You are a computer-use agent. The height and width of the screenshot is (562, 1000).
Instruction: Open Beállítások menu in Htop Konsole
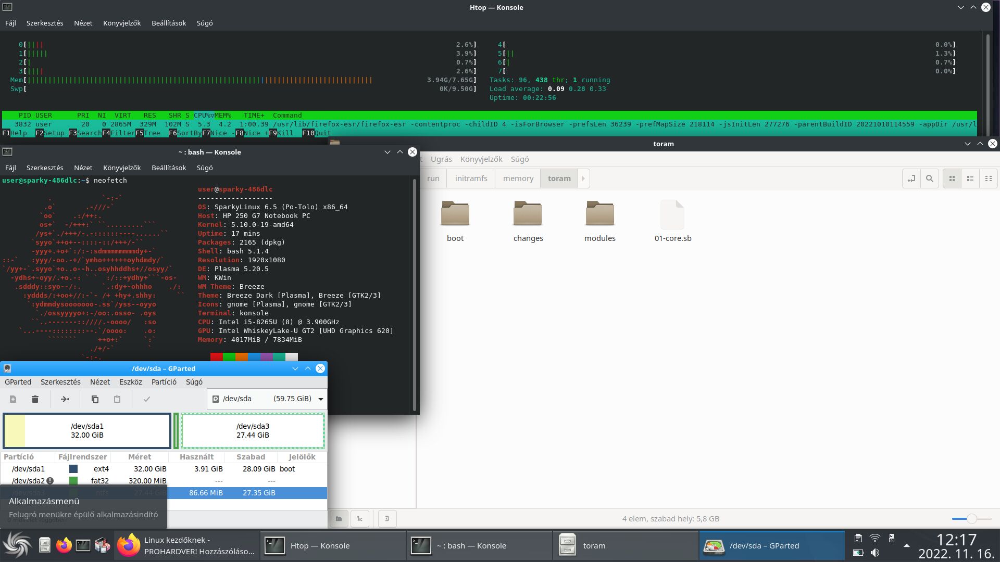pyautogui.click(x=169, y=23)
